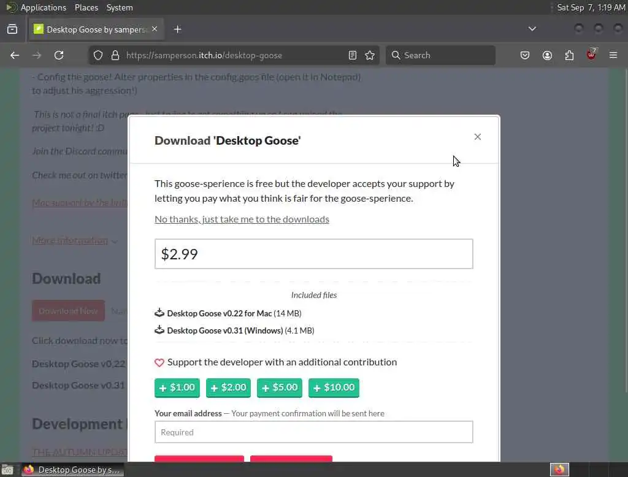628x477 pixels.
Task: Add $5.00 contribution
Action: point(280,387)
